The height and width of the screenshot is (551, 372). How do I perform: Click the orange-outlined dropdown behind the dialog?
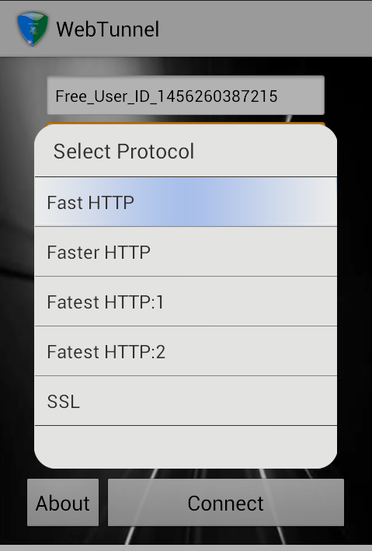[186, 124]
